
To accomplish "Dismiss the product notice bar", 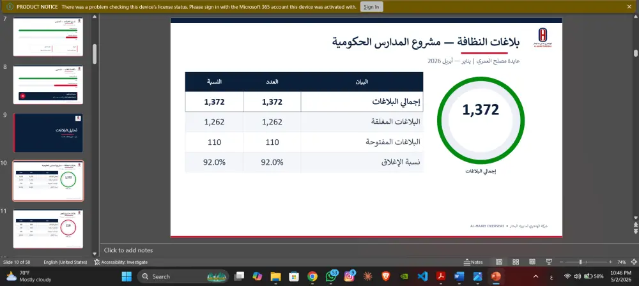I will click(x=629, y=6).
